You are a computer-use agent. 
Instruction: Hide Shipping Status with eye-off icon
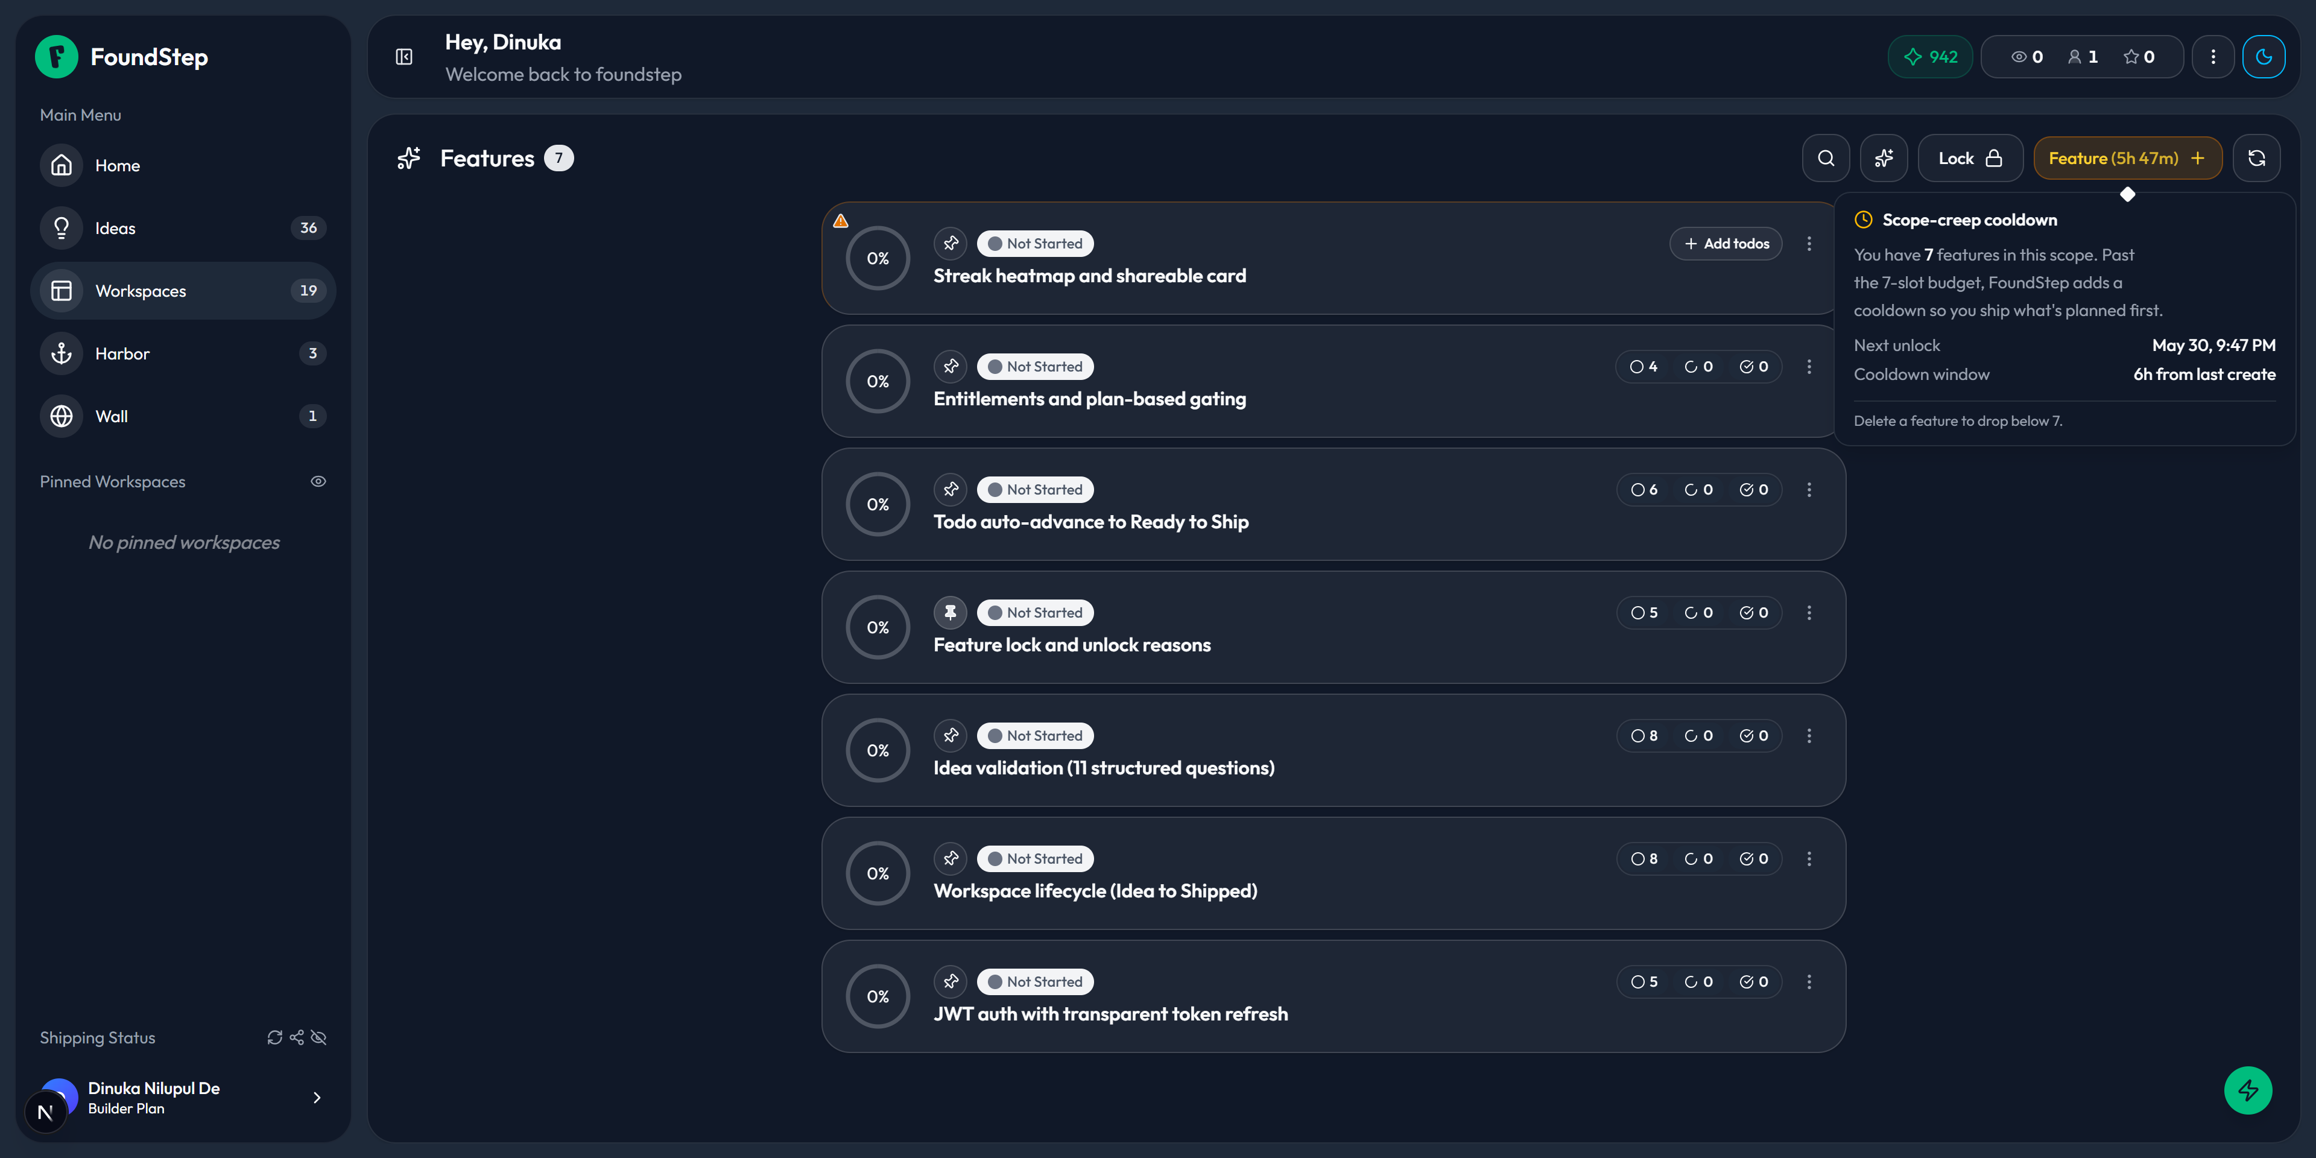point(318,1037)
